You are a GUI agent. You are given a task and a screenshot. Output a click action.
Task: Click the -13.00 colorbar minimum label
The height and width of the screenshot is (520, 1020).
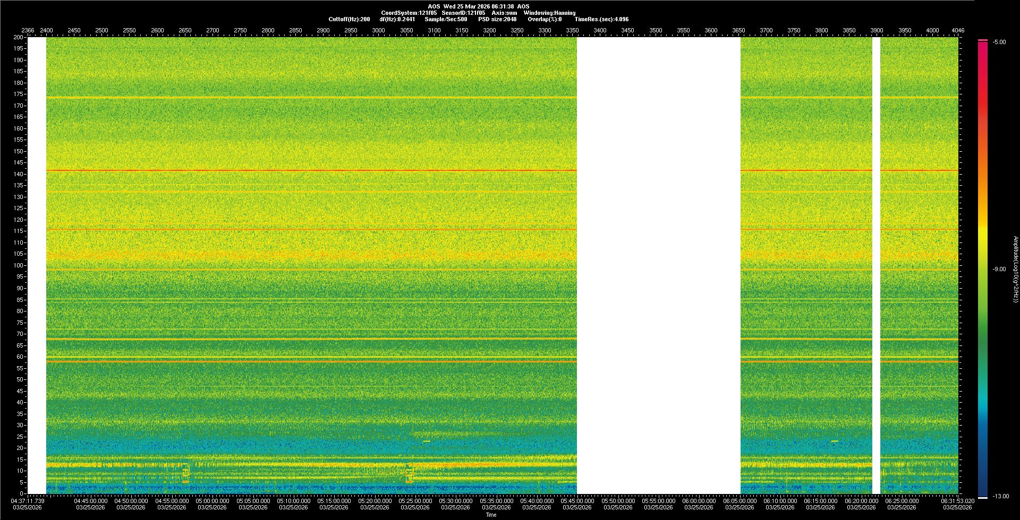1000,496
